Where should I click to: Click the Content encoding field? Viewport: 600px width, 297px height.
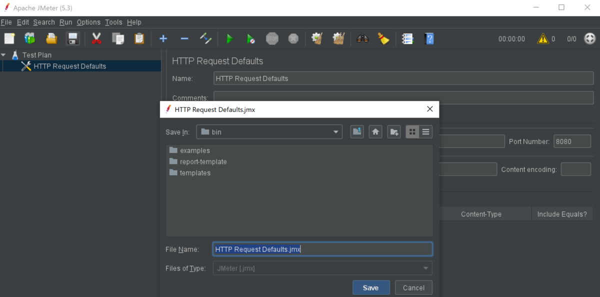(x=576, y=169)
